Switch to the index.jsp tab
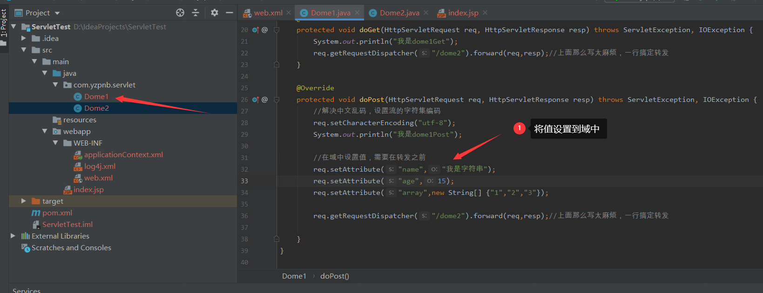The height and width of the screenshot is (293, 763). tap(463, 13)
